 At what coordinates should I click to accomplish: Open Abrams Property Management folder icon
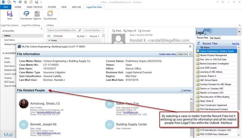[198, 55]
